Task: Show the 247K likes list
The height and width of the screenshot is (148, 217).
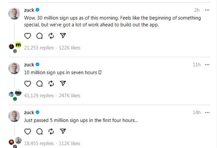Action: [x=70, y=96]
